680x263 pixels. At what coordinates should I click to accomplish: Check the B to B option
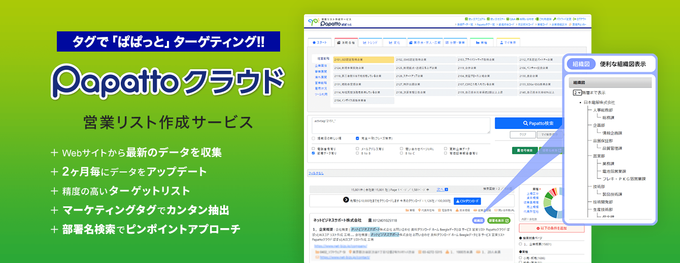pos(357,153)
